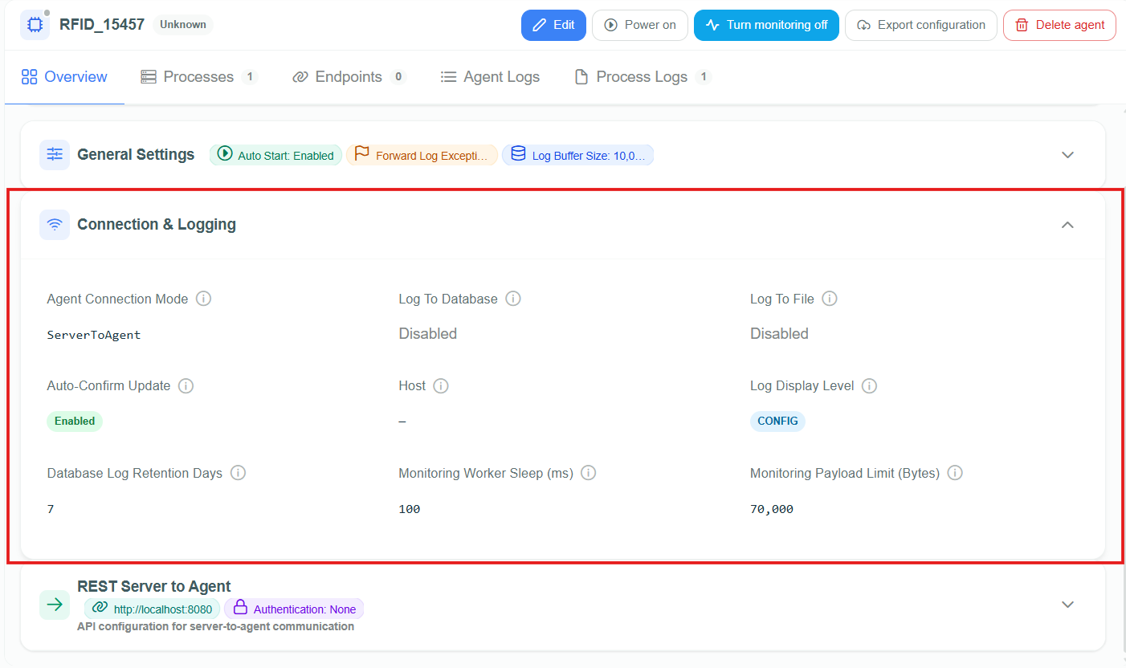Select the 100 worker sleep value
The image size is (1126, 668).
[410, 509]
